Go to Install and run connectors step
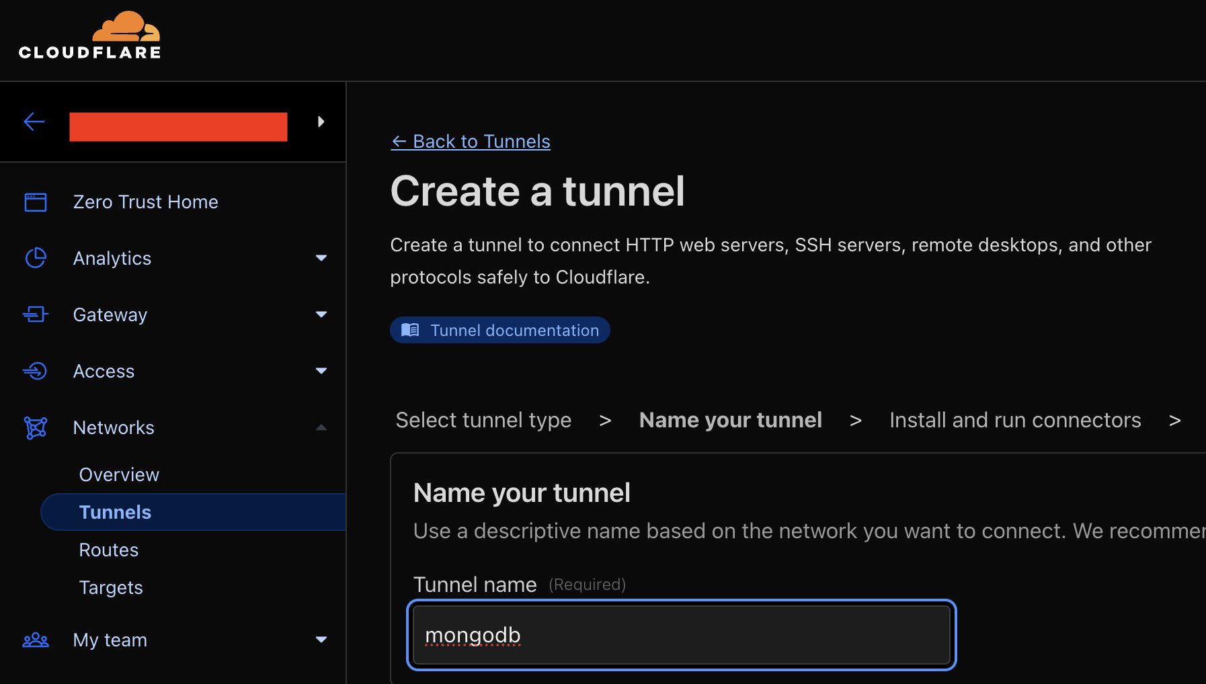Image resolution: width=1206 pixels, height=684 pixels. (x=1015, y=420)
